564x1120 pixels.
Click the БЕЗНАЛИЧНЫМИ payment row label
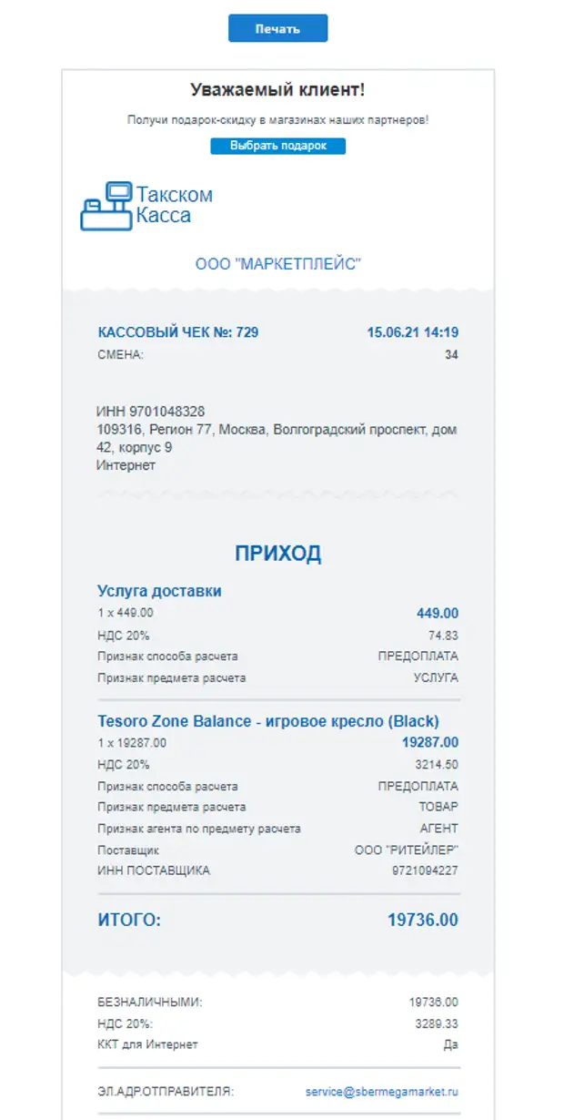tap(149, 1003)
